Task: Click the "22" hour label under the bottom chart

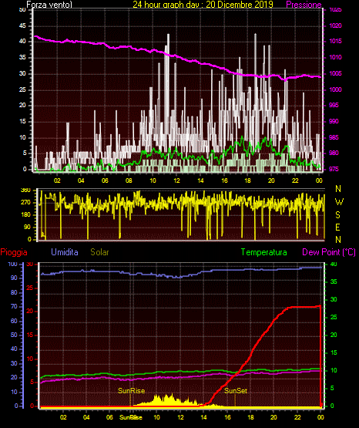Action: pyautogui.click(x=297, y=417)
